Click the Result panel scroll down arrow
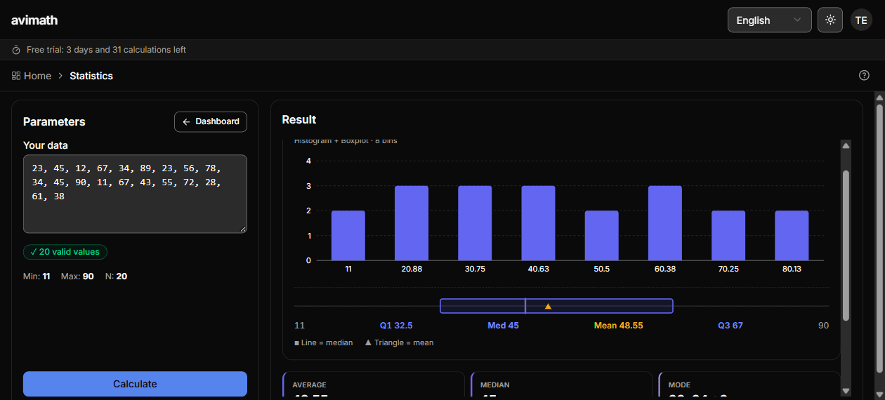This screenshot has width=885, height=400. pyautogui.click(x=846, y=390)
